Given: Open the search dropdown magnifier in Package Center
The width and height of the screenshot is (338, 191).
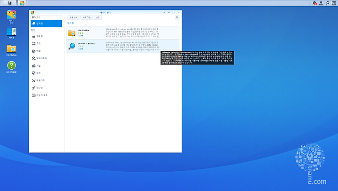Looking at the screenshot, I should coord(33,17).
